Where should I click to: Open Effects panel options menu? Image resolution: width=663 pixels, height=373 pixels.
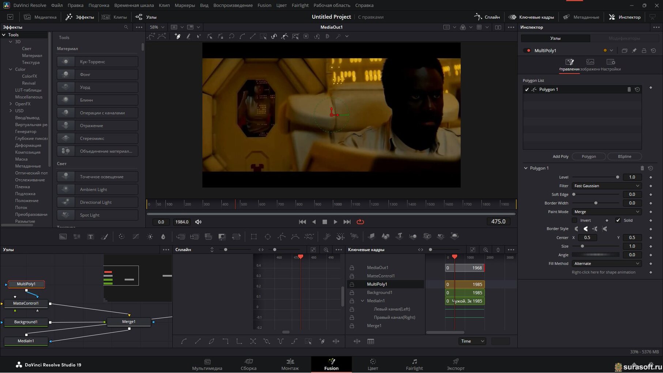click(x=139, y=27)
